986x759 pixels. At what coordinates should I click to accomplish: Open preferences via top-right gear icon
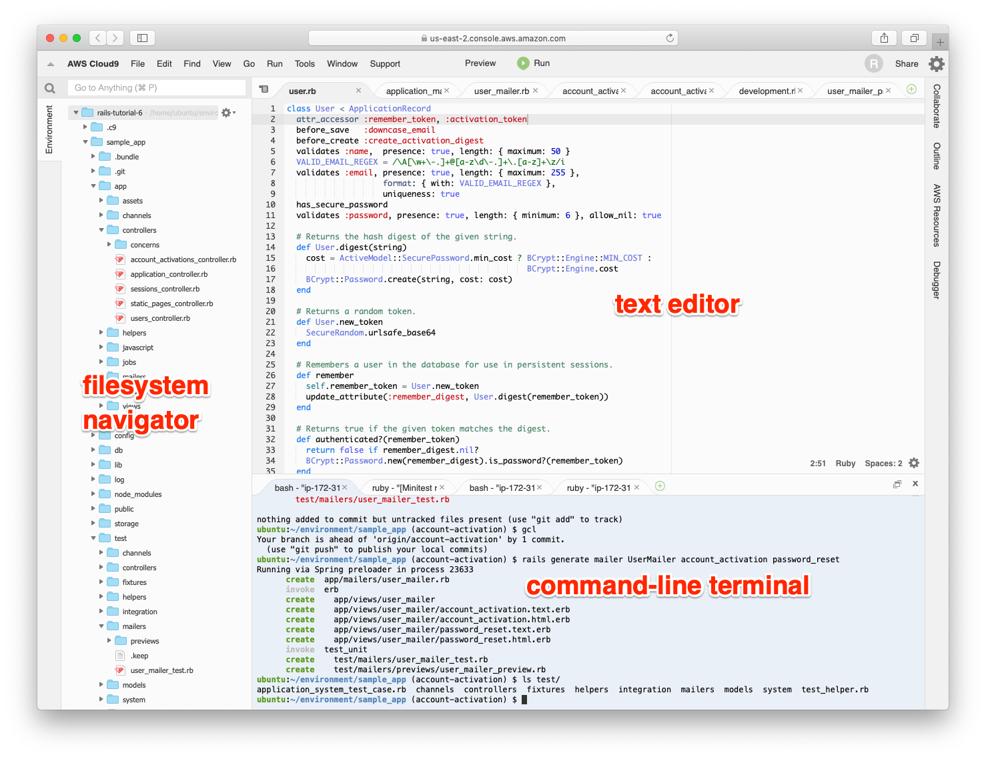[937, 64]
